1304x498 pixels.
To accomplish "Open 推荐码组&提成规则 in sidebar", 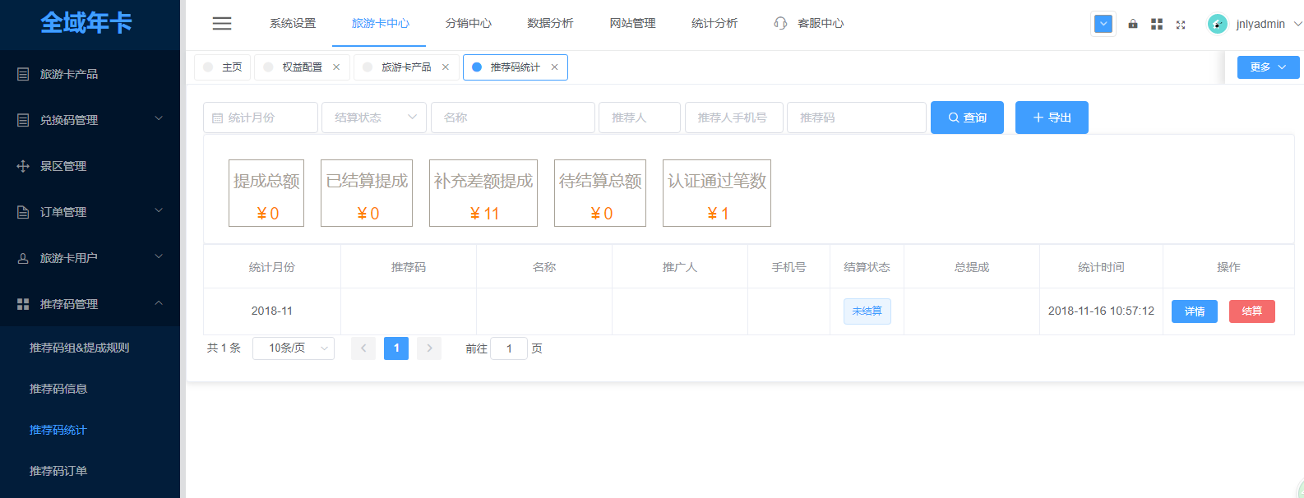I will click(x=79, y=348).
